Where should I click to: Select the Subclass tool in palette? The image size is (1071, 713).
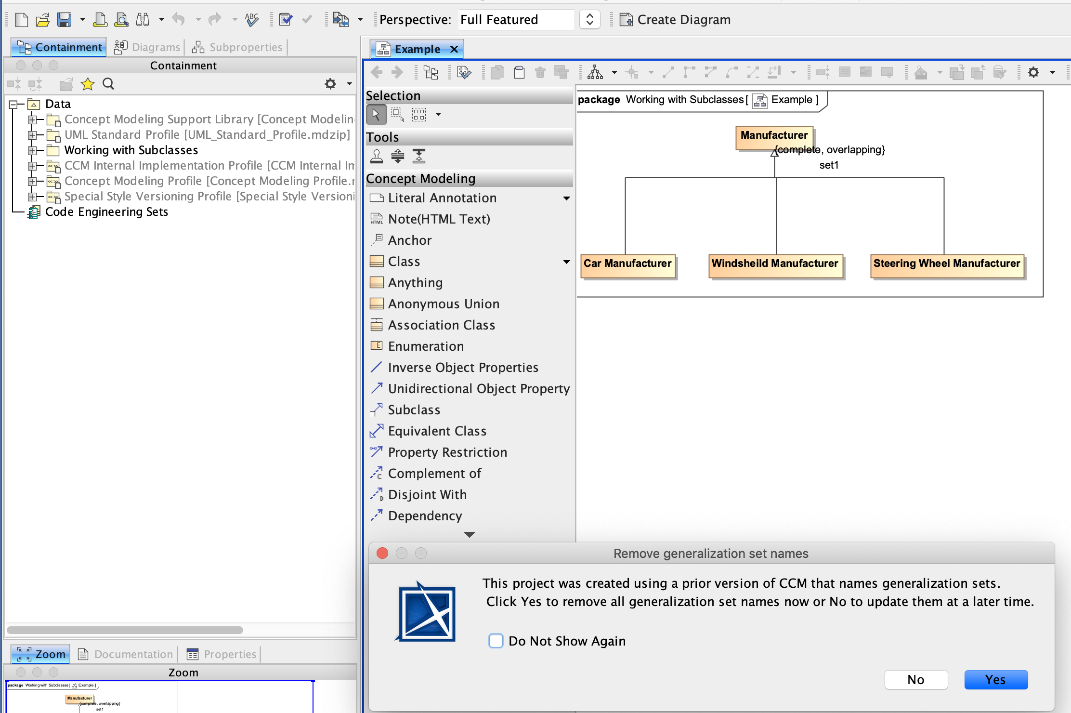(414, 410)
